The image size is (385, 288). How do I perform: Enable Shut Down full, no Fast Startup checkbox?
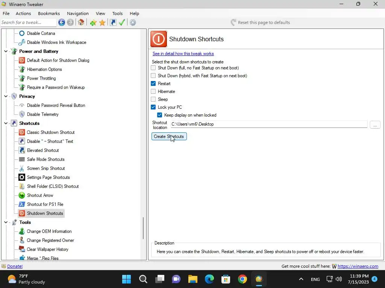[153, 68]
